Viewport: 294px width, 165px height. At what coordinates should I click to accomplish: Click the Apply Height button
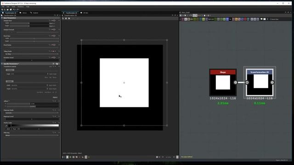[53, 89]
